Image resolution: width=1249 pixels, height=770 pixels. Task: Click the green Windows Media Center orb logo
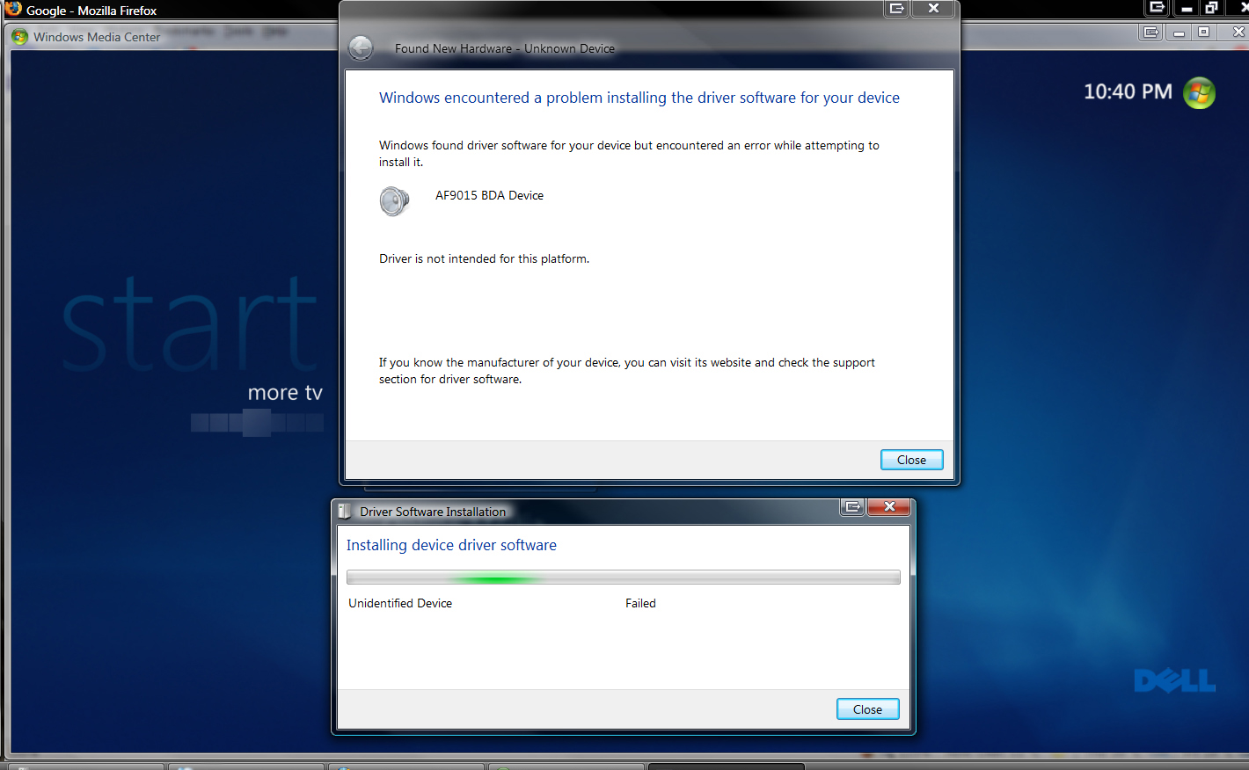(x=1199, y=92)
